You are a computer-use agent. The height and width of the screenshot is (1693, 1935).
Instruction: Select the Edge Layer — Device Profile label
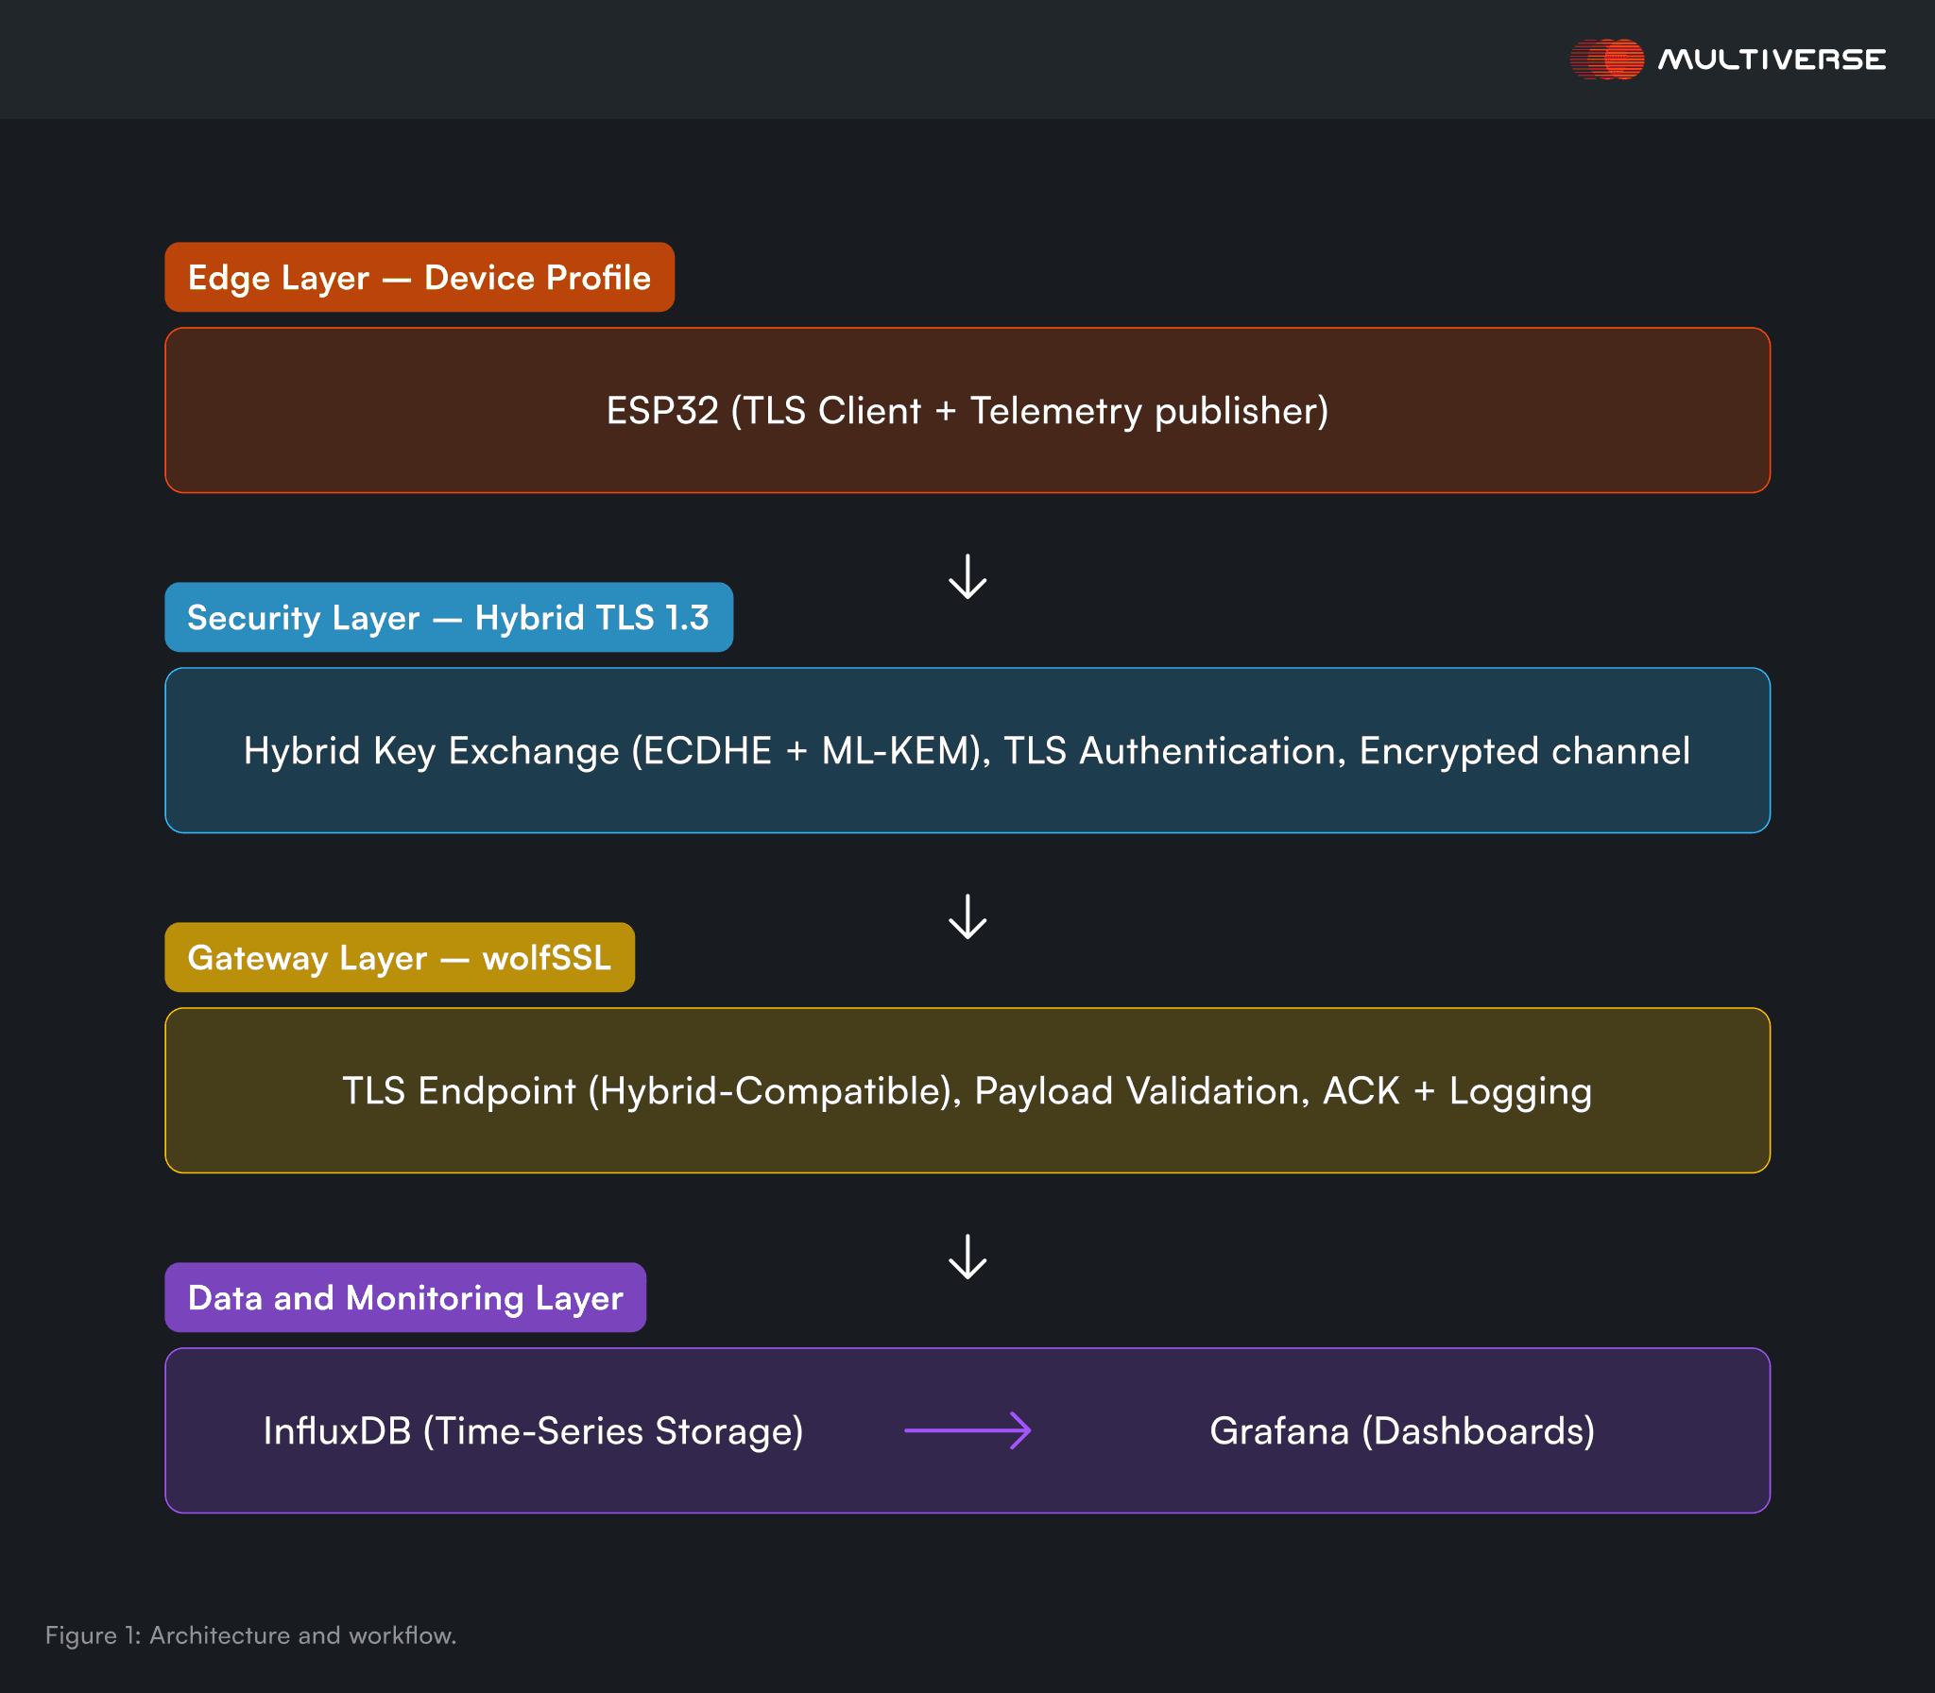pos(420,278)
